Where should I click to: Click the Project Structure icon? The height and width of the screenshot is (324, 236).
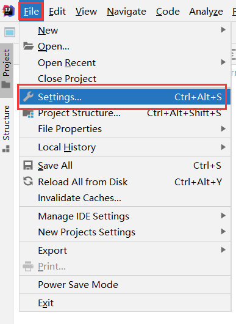tap(28, 114)
